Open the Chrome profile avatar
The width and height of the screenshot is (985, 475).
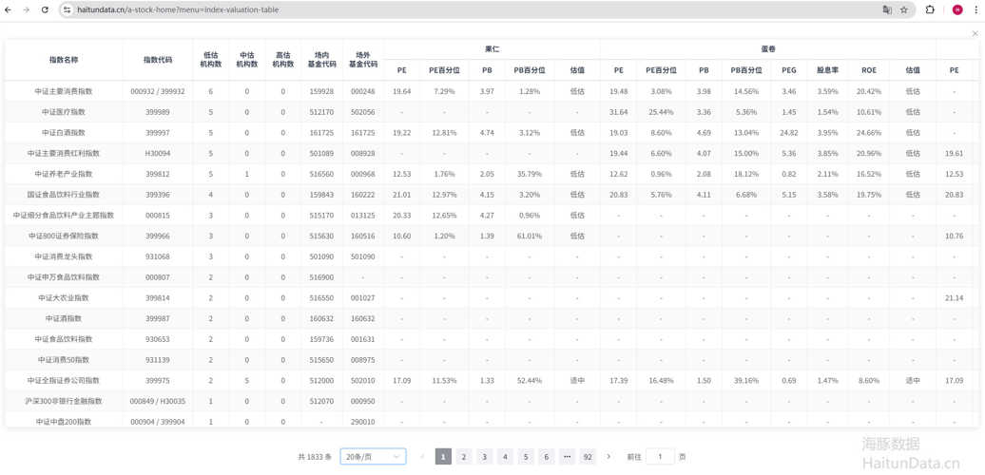[x=957, y=10]
